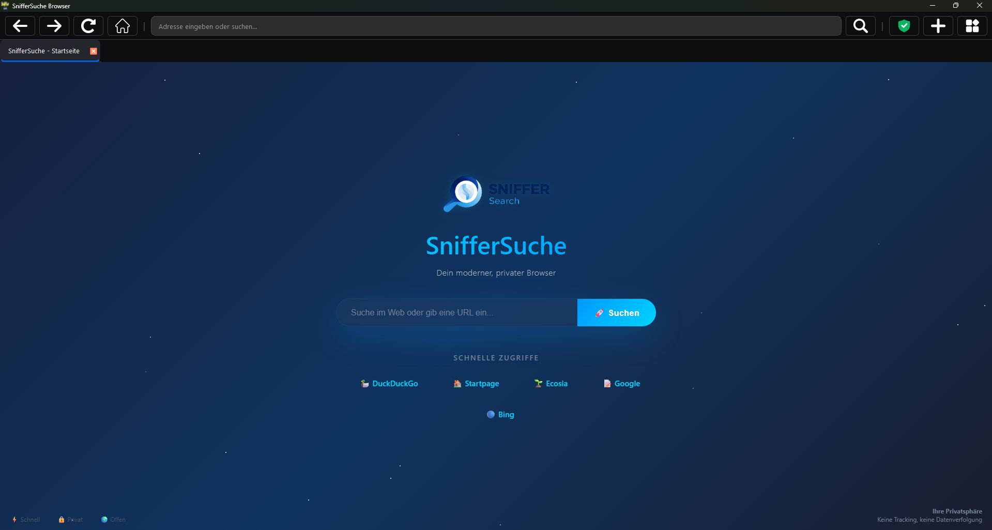
Task: Open the Bing quick link
Action: pos(500,415)
